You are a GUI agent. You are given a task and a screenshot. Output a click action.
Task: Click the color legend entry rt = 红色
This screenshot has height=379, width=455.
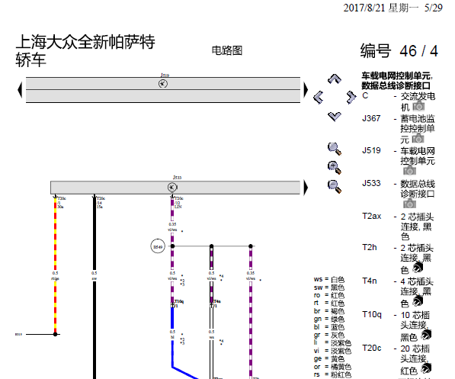[x=329, y=304]
